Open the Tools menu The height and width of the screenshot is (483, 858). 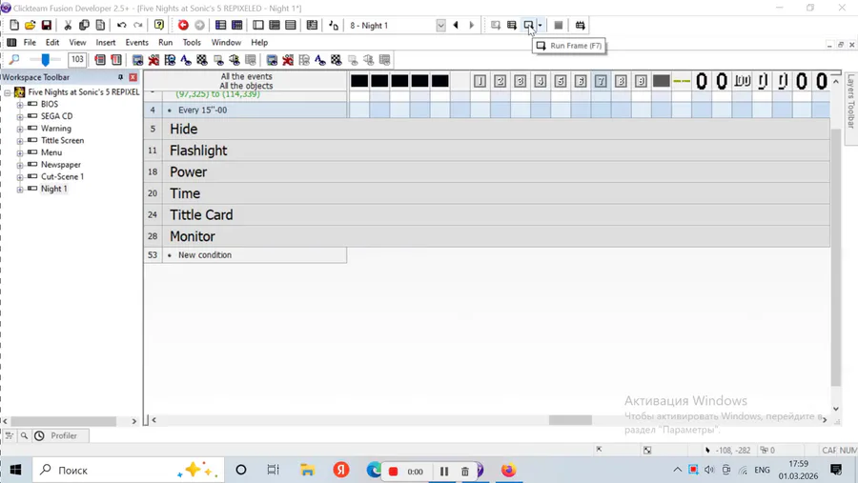pos(192,42)
